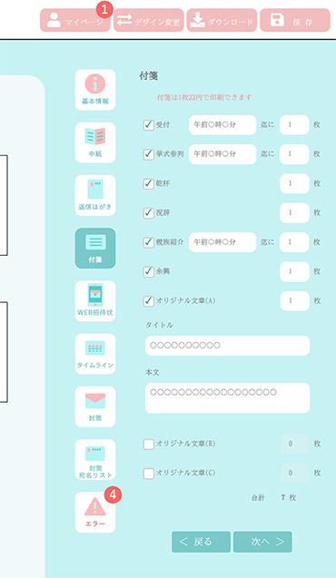The height and width of the screenshot is (578, 336).
Task: Check the オリジナル文章(B) checkbox
Action: (x=149, y=445)
